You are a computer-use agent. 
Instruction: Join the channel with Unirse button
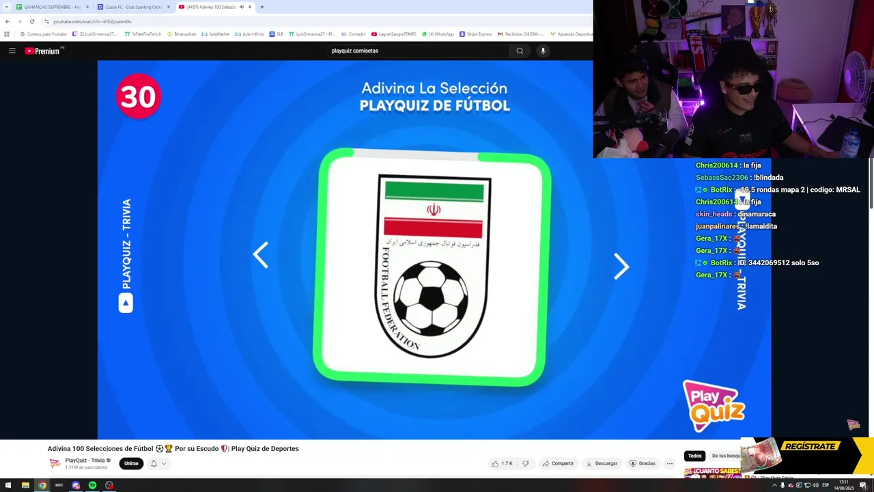click(x=131, y=463)
